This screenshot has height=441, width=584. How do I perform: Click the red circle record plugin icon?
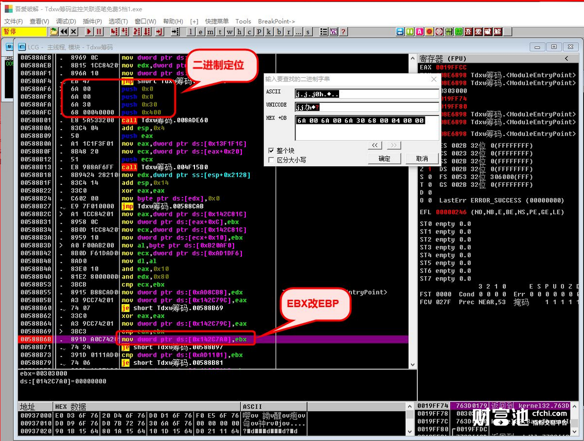[x=430, y=32]
